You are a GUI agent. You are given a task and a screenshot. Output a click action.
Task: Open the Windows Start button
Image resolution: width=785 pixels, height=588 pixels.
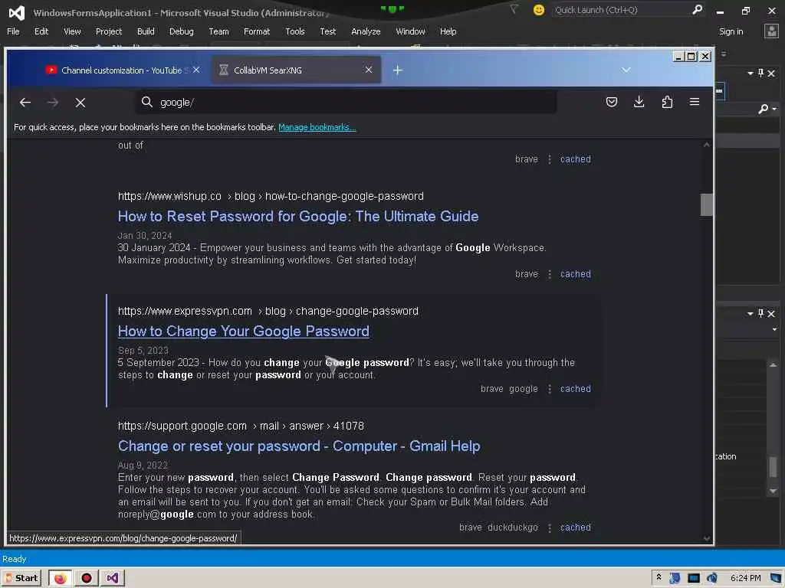[x=21, y=578]
